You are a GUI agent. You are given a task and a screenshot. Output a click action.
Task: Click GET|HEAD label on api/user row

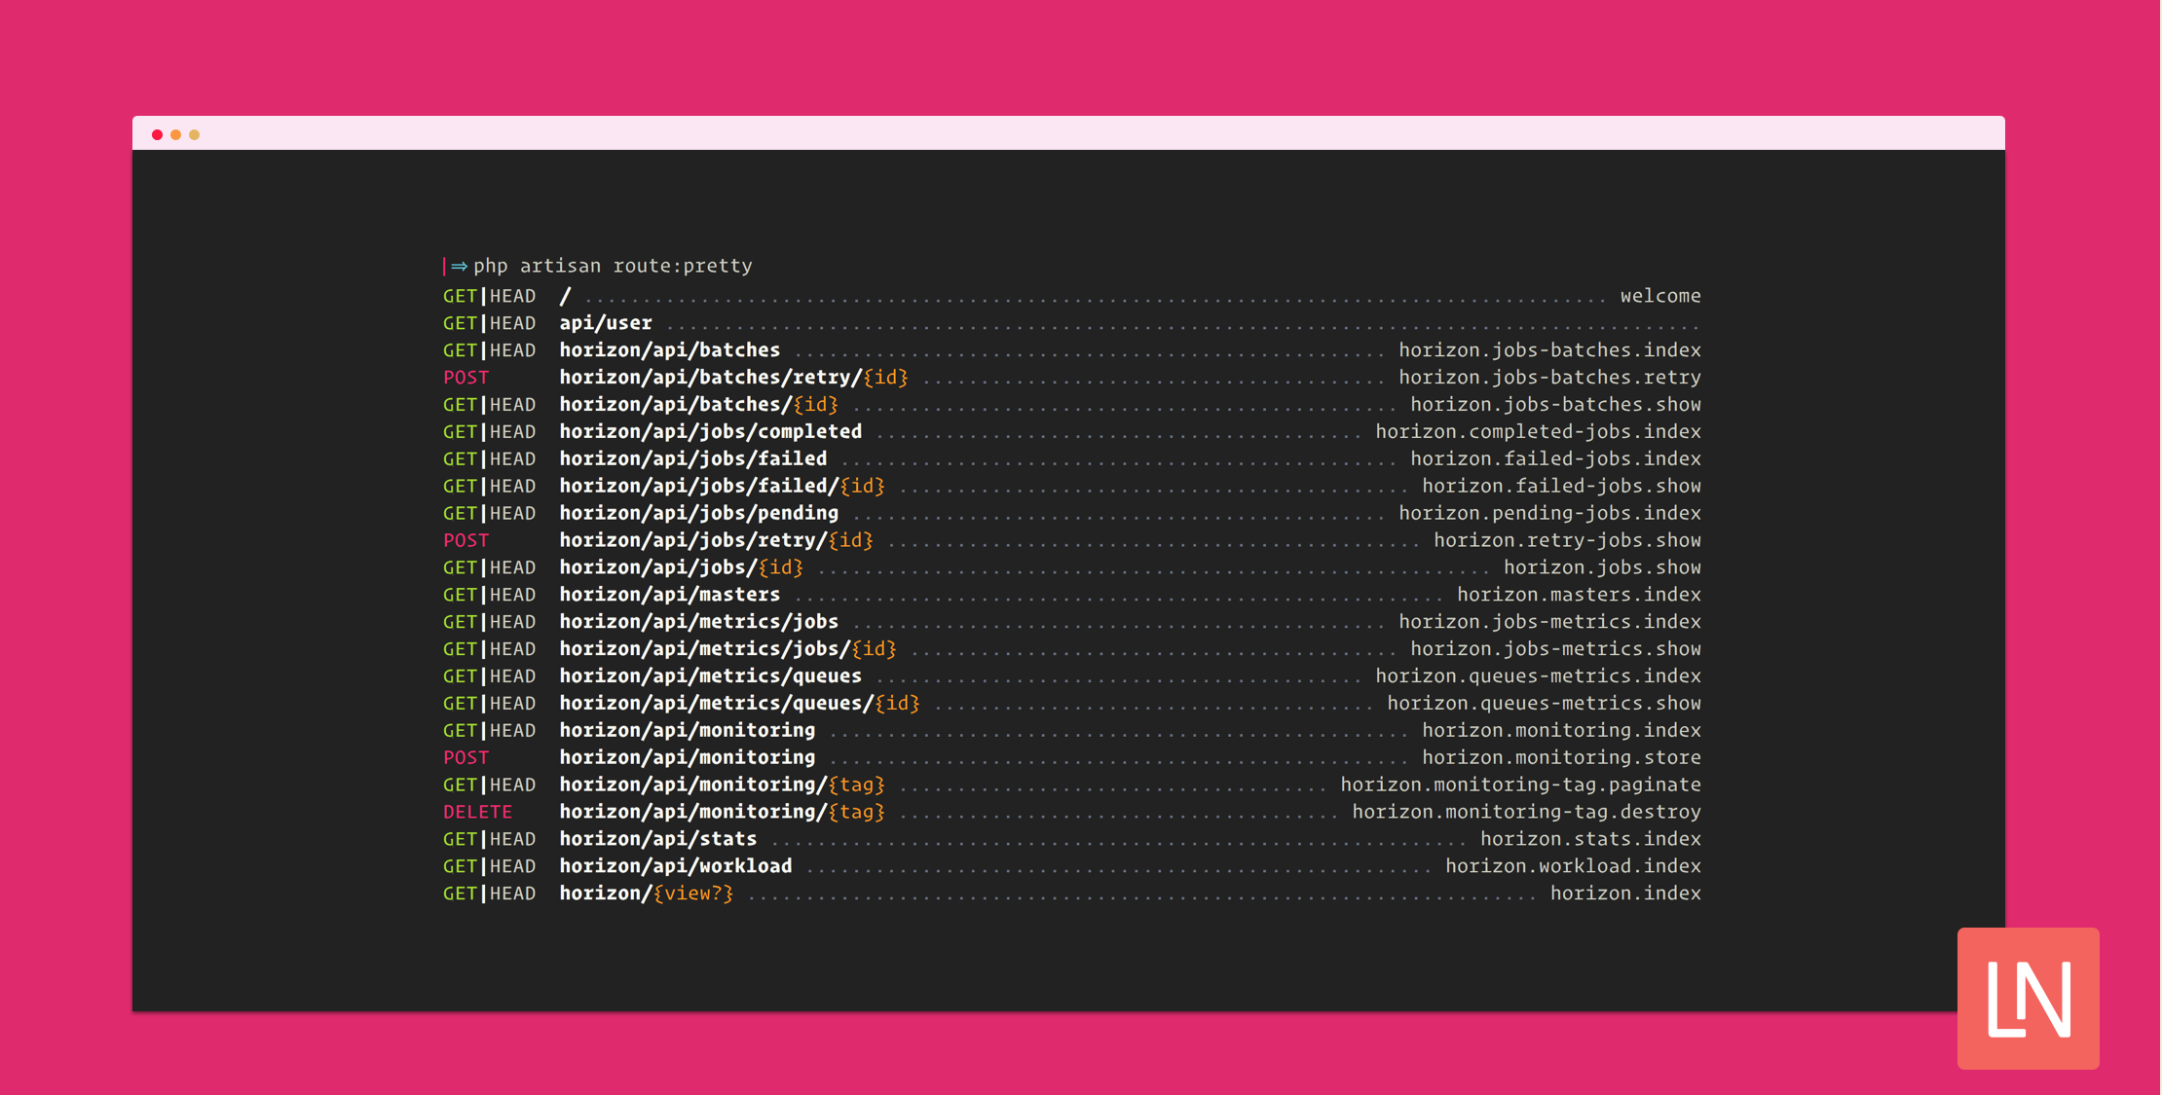490,322
